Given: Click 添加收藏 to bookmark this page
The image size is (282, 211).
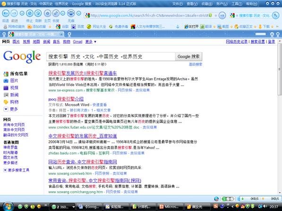Looking at the screenshot, I should (x=37, y=27).
